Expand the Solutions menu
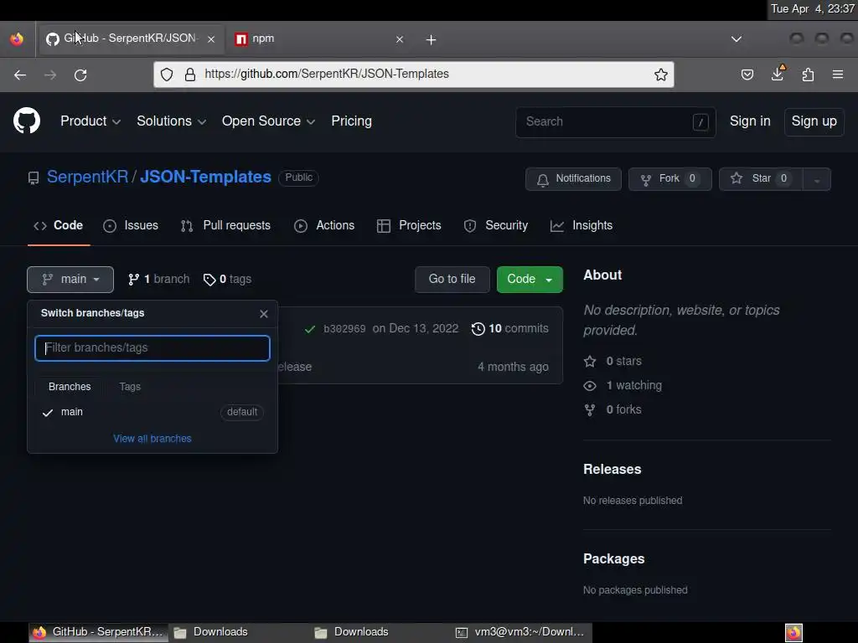This screenshot has height=643, width=858. click(171, 121)
